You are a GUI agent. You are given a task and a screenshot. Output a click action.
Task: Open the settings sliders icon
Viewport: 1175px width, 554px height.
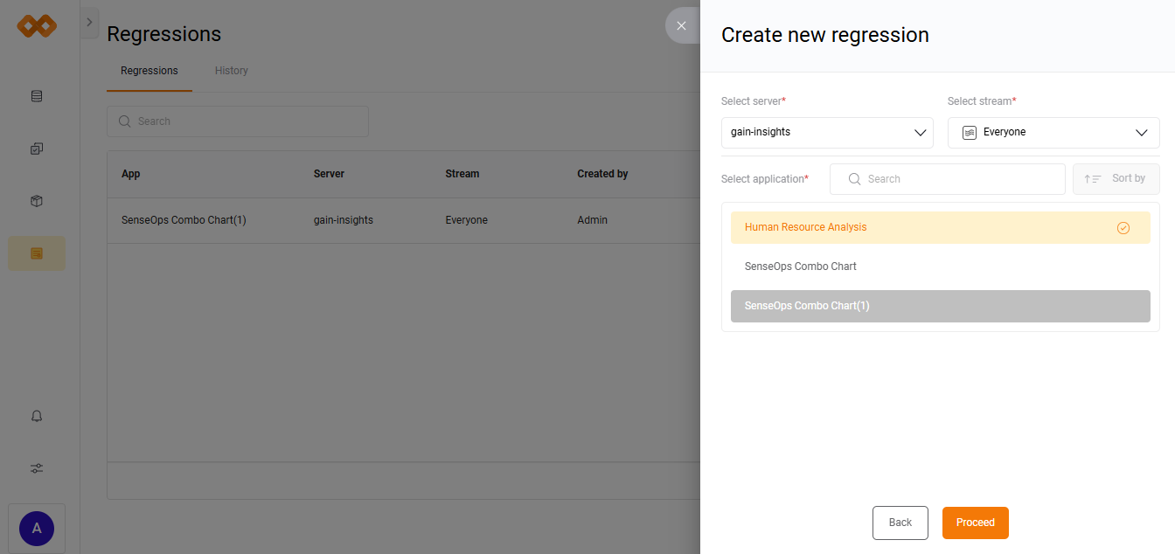[x=37, y=468]
